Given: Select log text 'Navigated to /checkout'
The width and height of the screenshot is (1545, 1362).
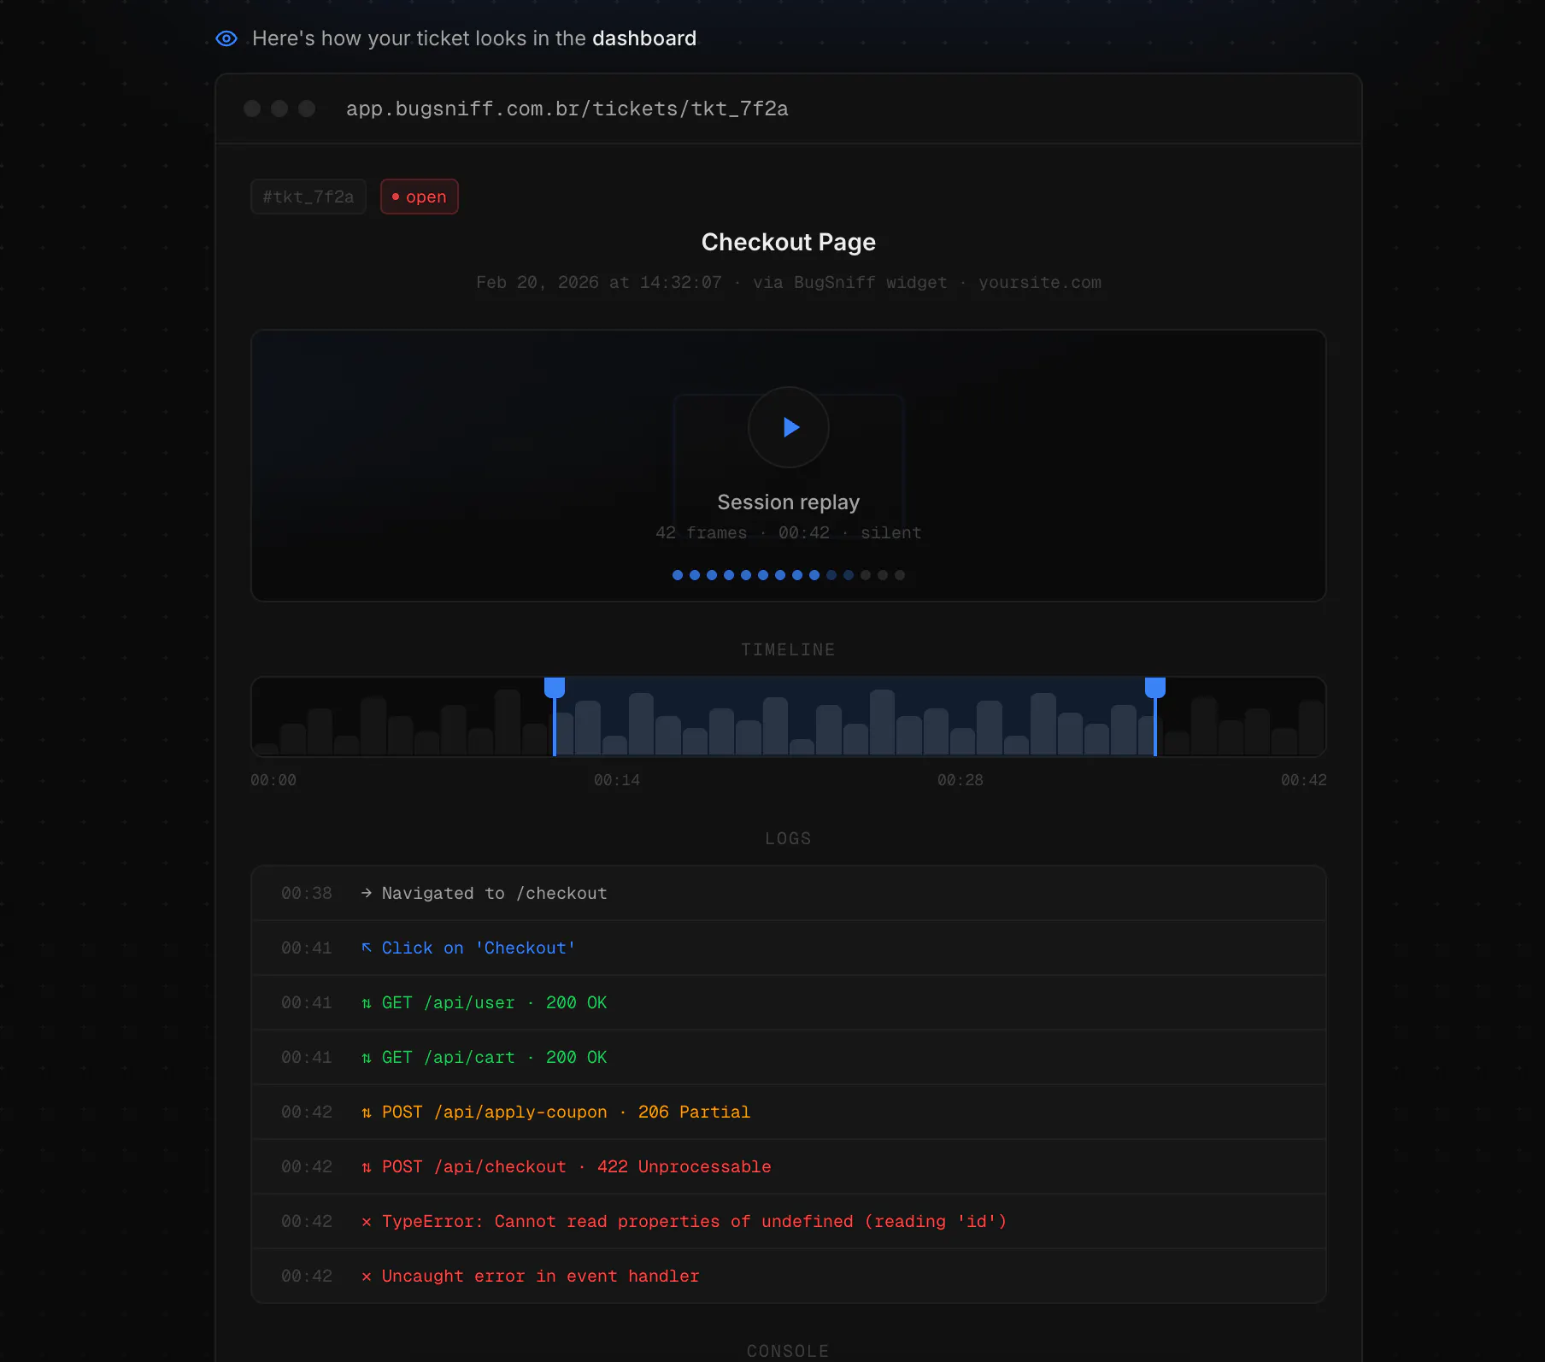Looking at the screenshot, I should coord(494,893).
